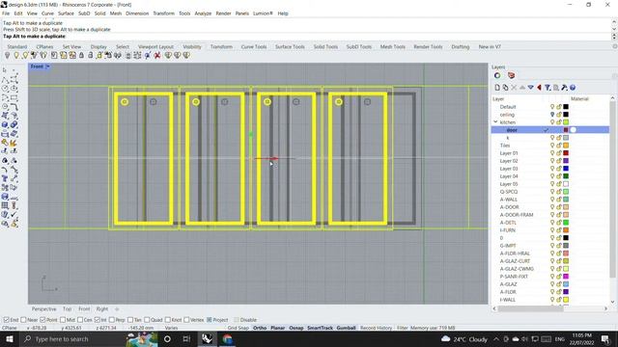Show hidden tray icons chevron in taskbar
This screenshot has width=618, height=347.
(496, 338)
